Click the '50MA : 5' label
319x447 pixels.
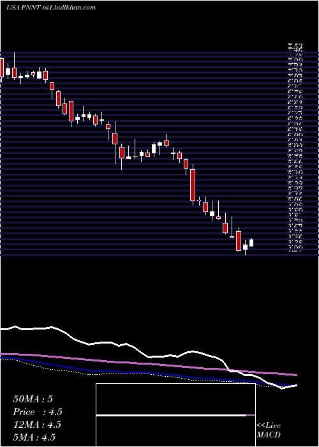pos(33,399)
